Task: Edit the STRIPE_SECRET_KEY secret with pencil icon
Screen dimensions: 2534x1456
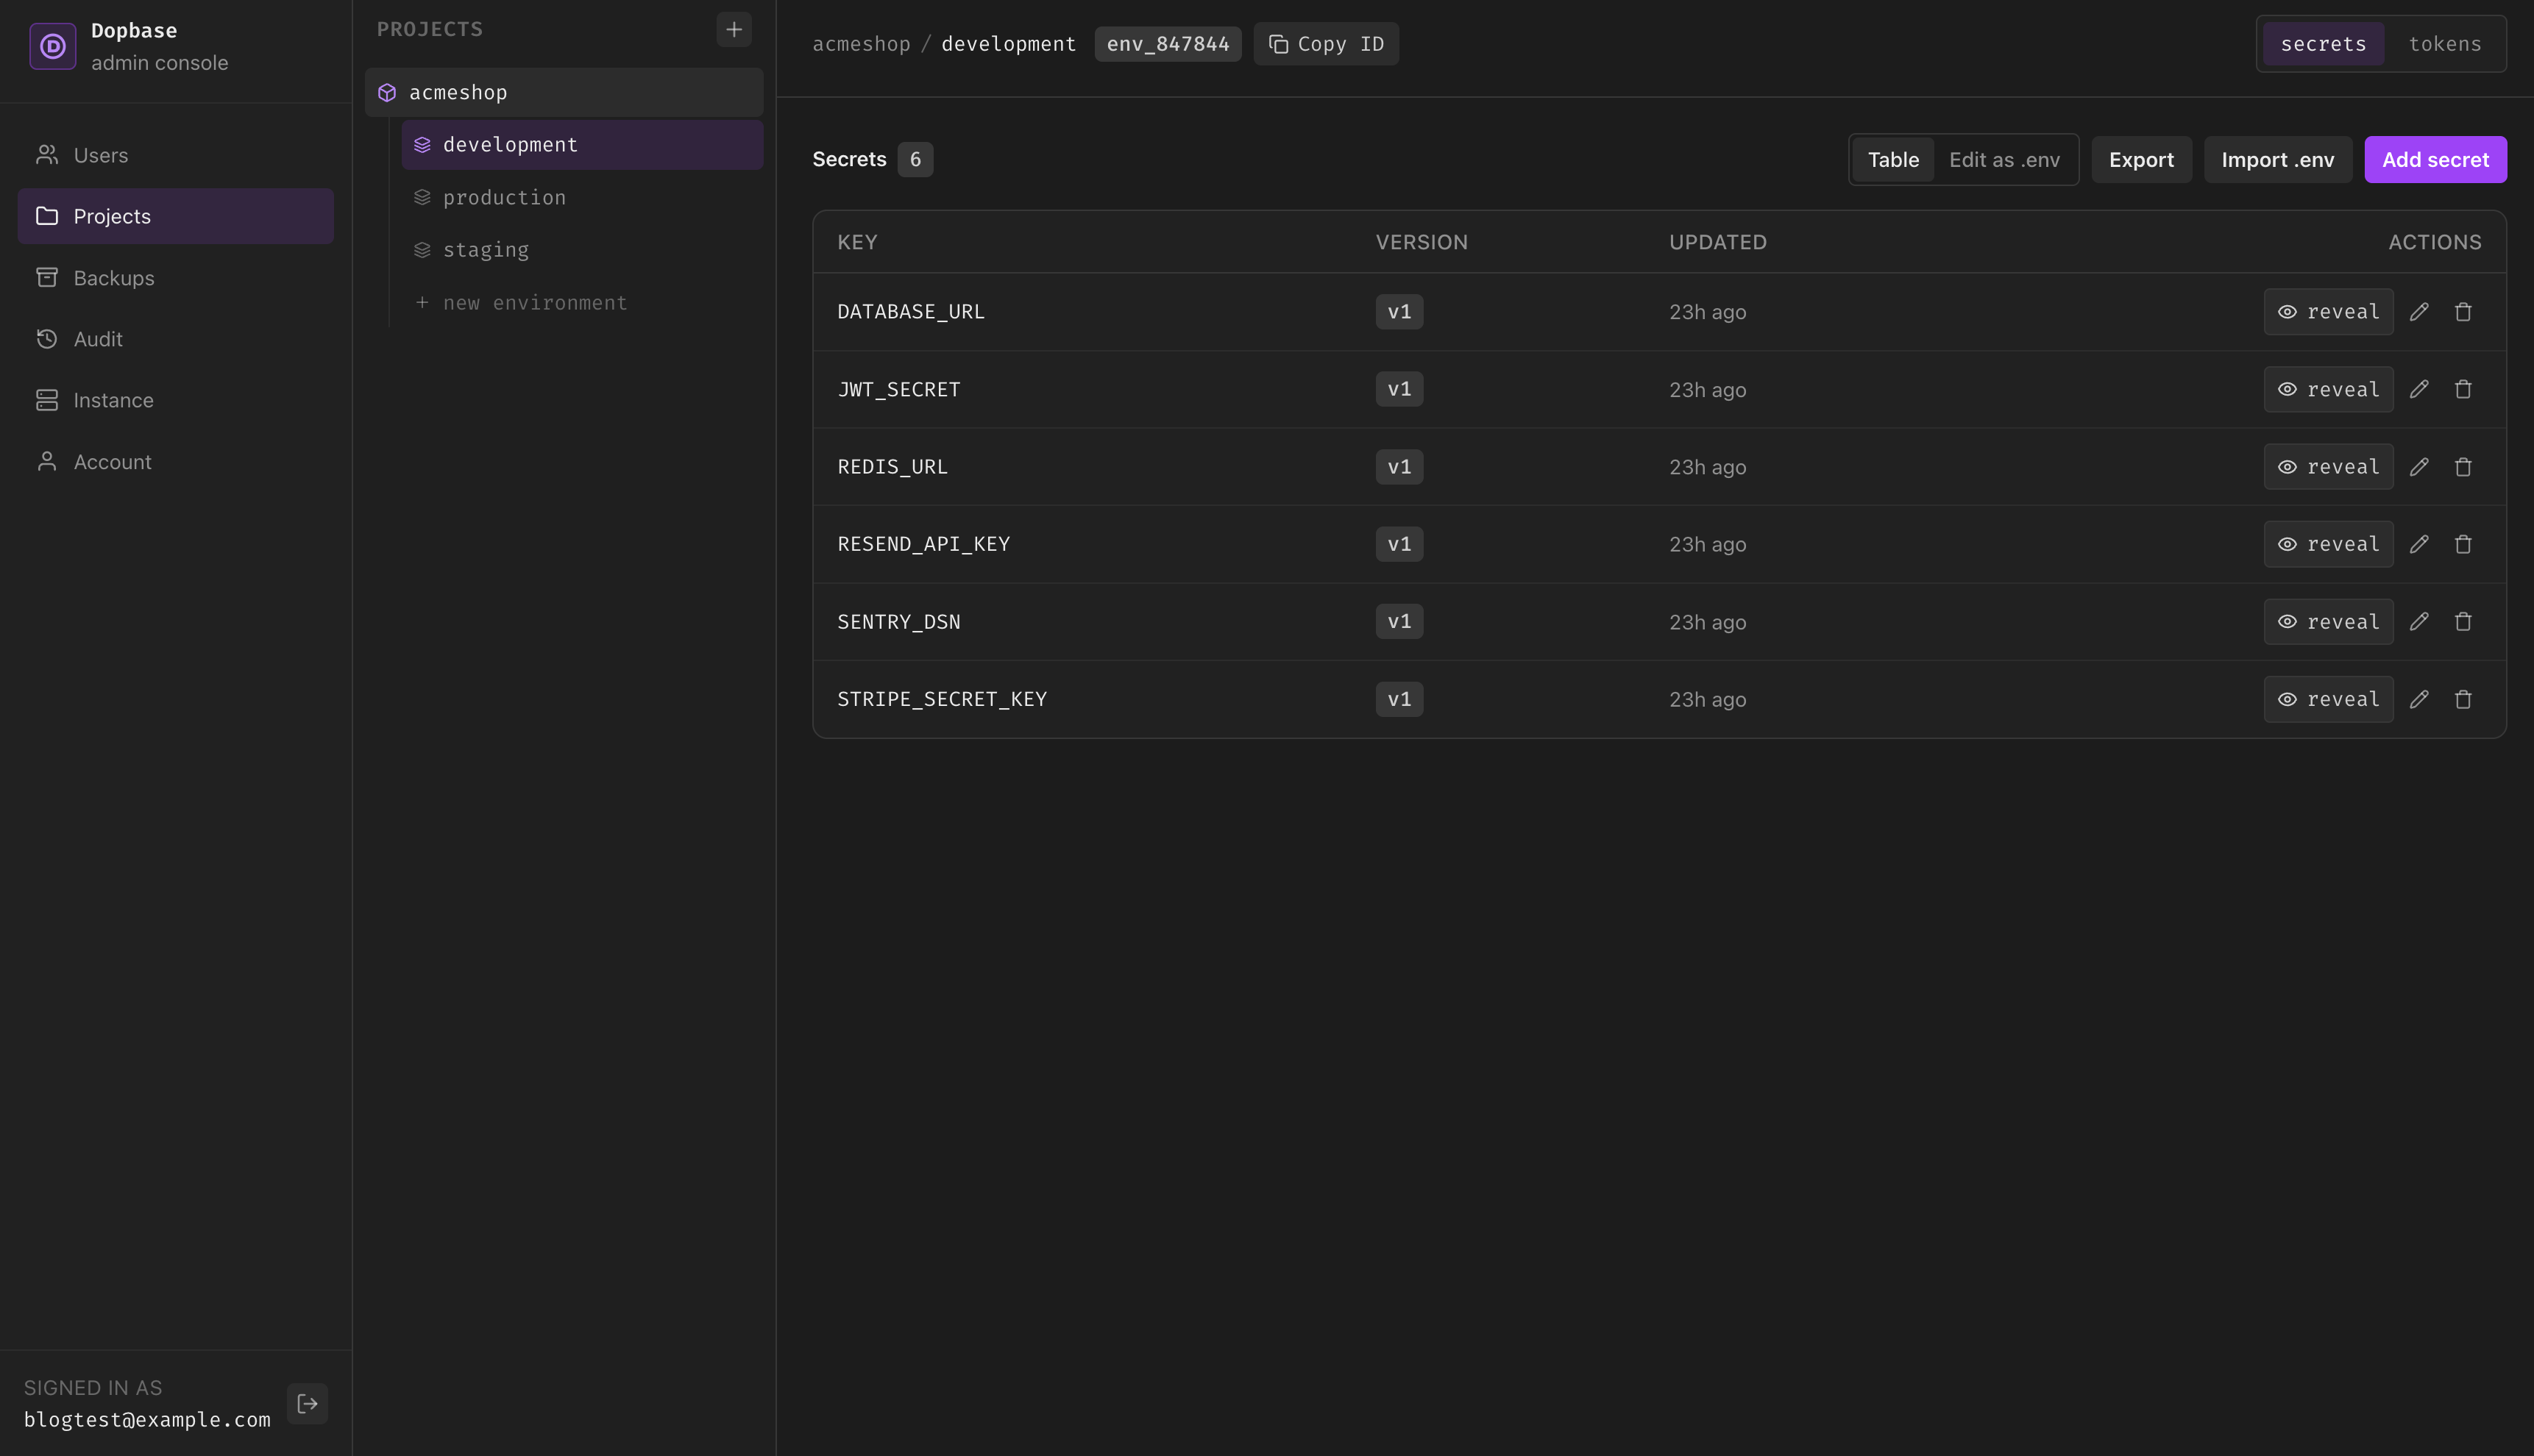Action: coord(2419,699)
